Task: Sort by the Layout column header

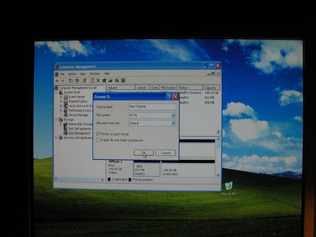Action: click(x=142, y=88)
